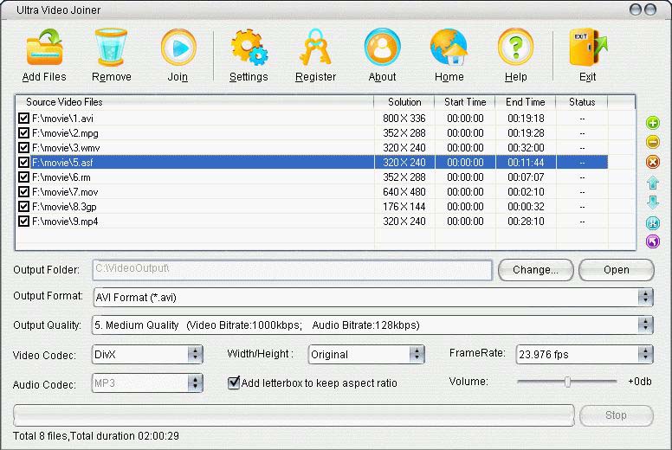Expand the Output Format dropdown
This screenshot has height=450, width=672.
tap(645, 297)
